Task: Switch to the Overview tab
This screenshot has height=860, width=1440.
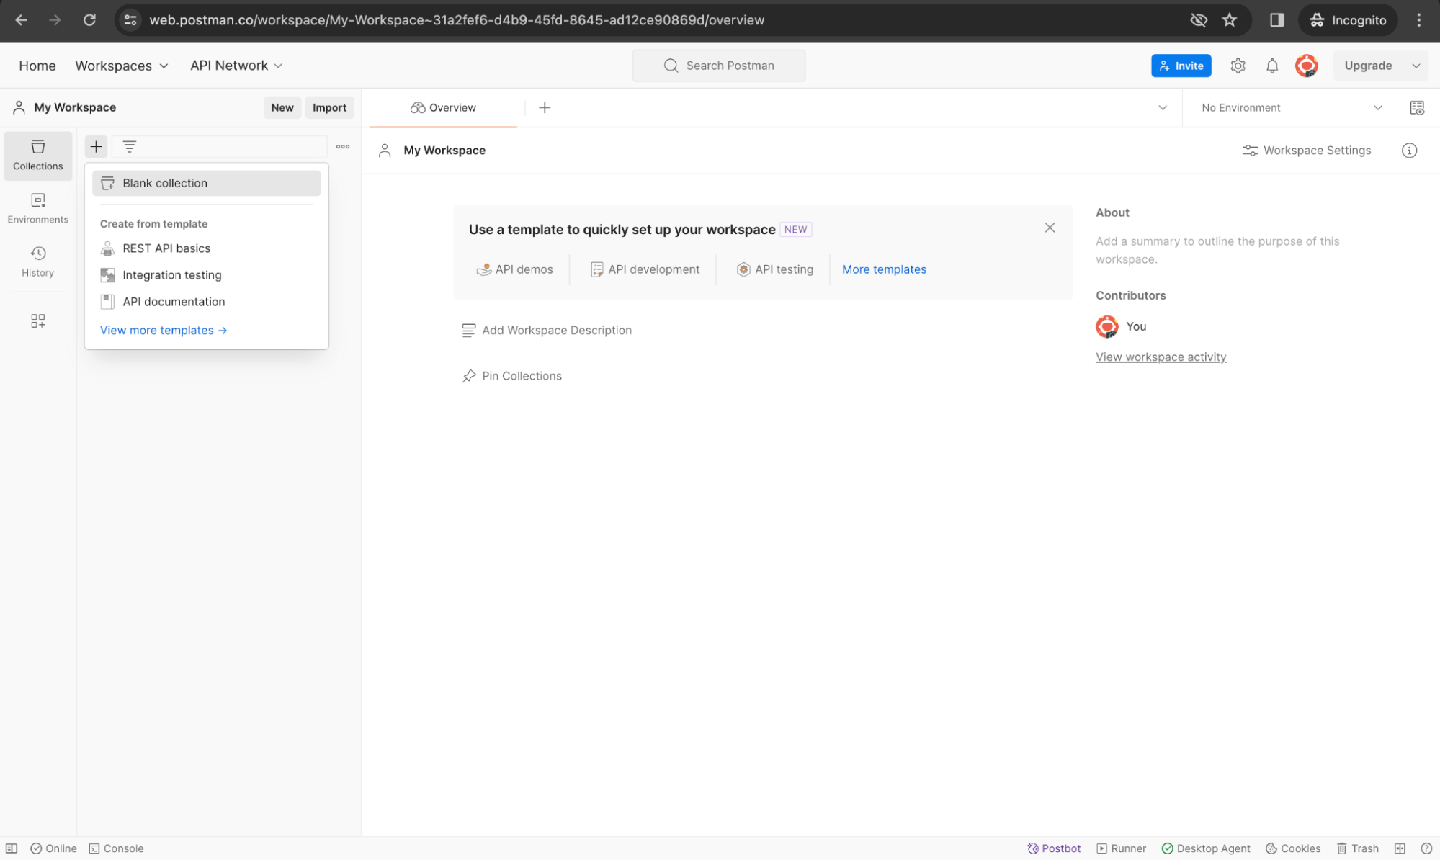Action: (x=443, y=107)
